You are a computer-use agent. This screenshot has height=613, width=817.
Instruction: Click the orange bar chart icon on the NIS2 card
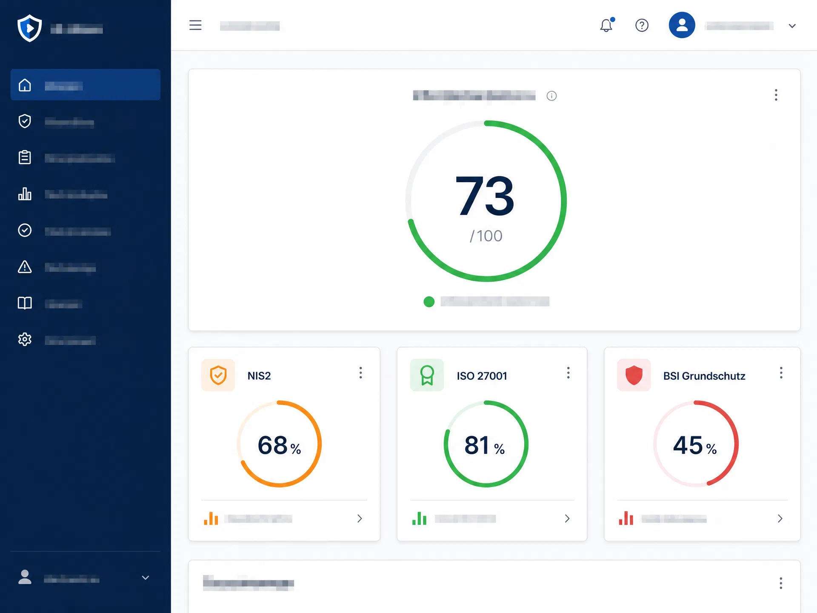point(211,518)
